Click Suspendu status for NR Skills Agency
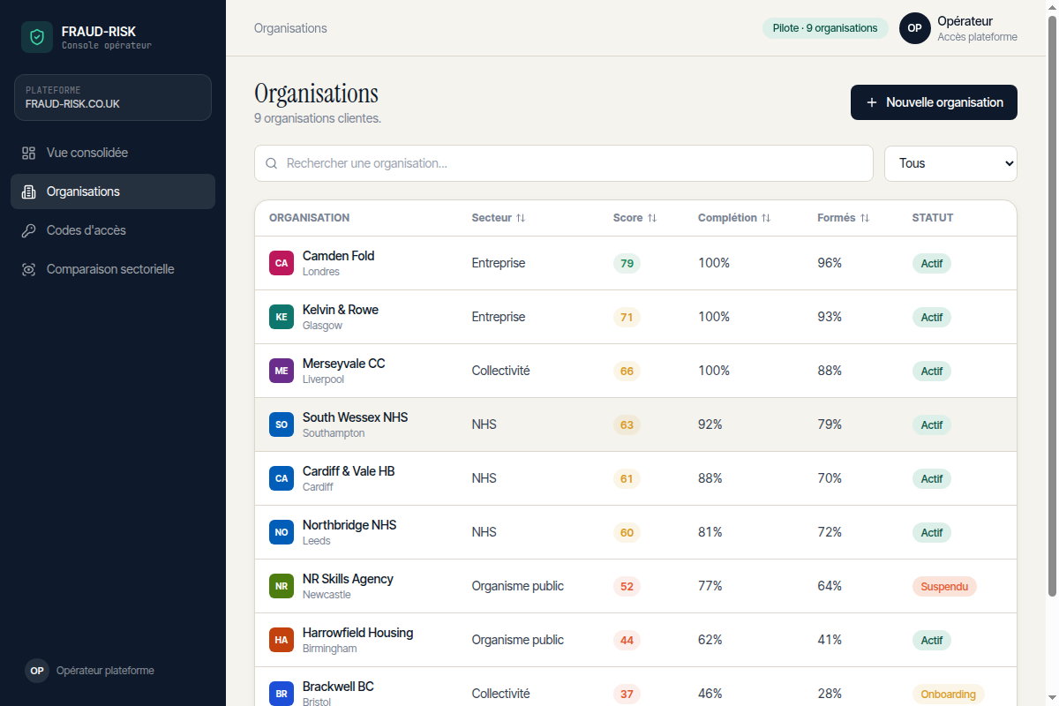1059x706 pixels. pyautogui.click(x=944, y=586)
